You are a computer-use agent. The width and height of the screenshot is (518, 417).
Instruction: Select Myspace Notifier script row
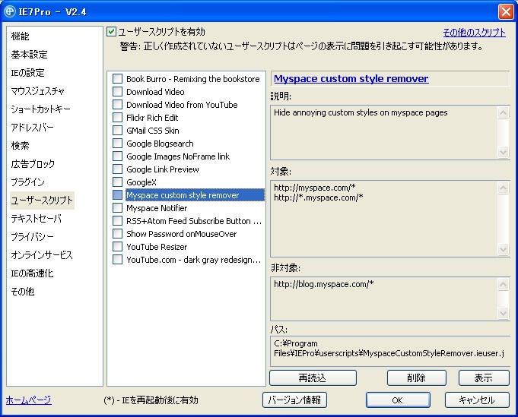[157, 208]
